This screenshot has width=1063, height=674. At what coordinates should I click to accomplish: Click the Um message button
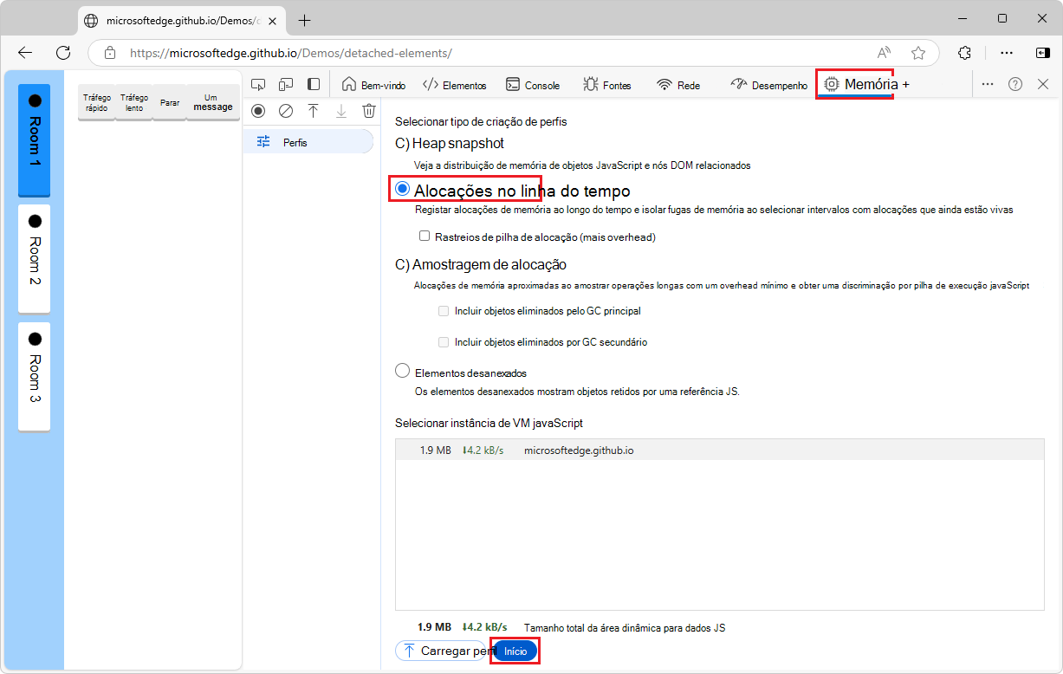(x=213, y=103)
